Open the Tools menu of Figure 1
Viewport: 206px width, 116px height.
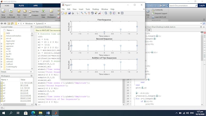click(88, 9)
